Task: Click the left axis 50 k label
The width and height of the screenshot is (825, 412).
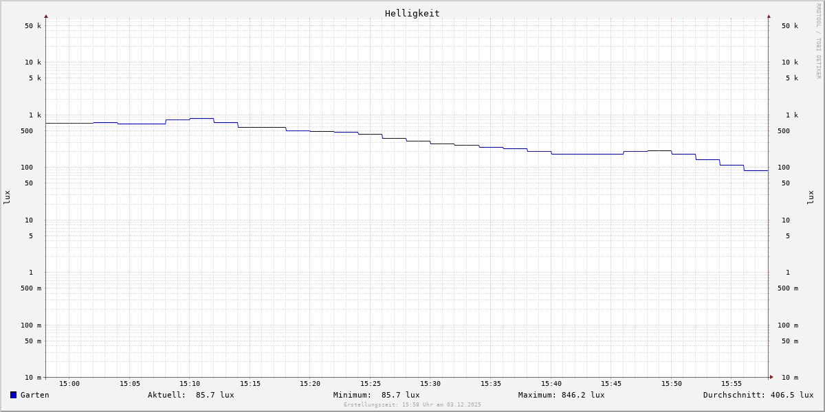Action: 33,26
